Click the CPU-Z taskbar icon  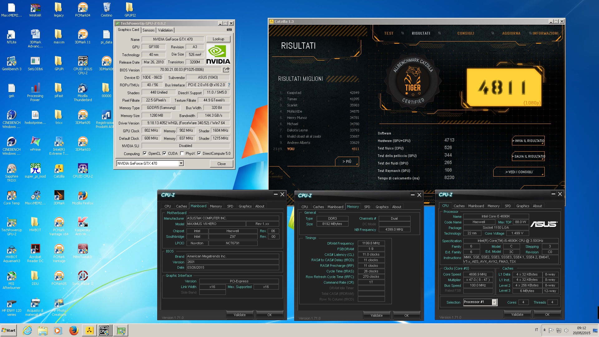click(104, 330)
